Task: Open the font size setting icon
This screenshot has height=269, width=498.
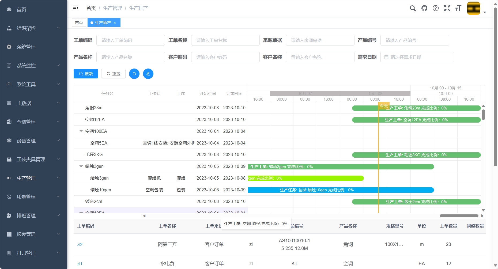Action: click(x=458, y=8)
